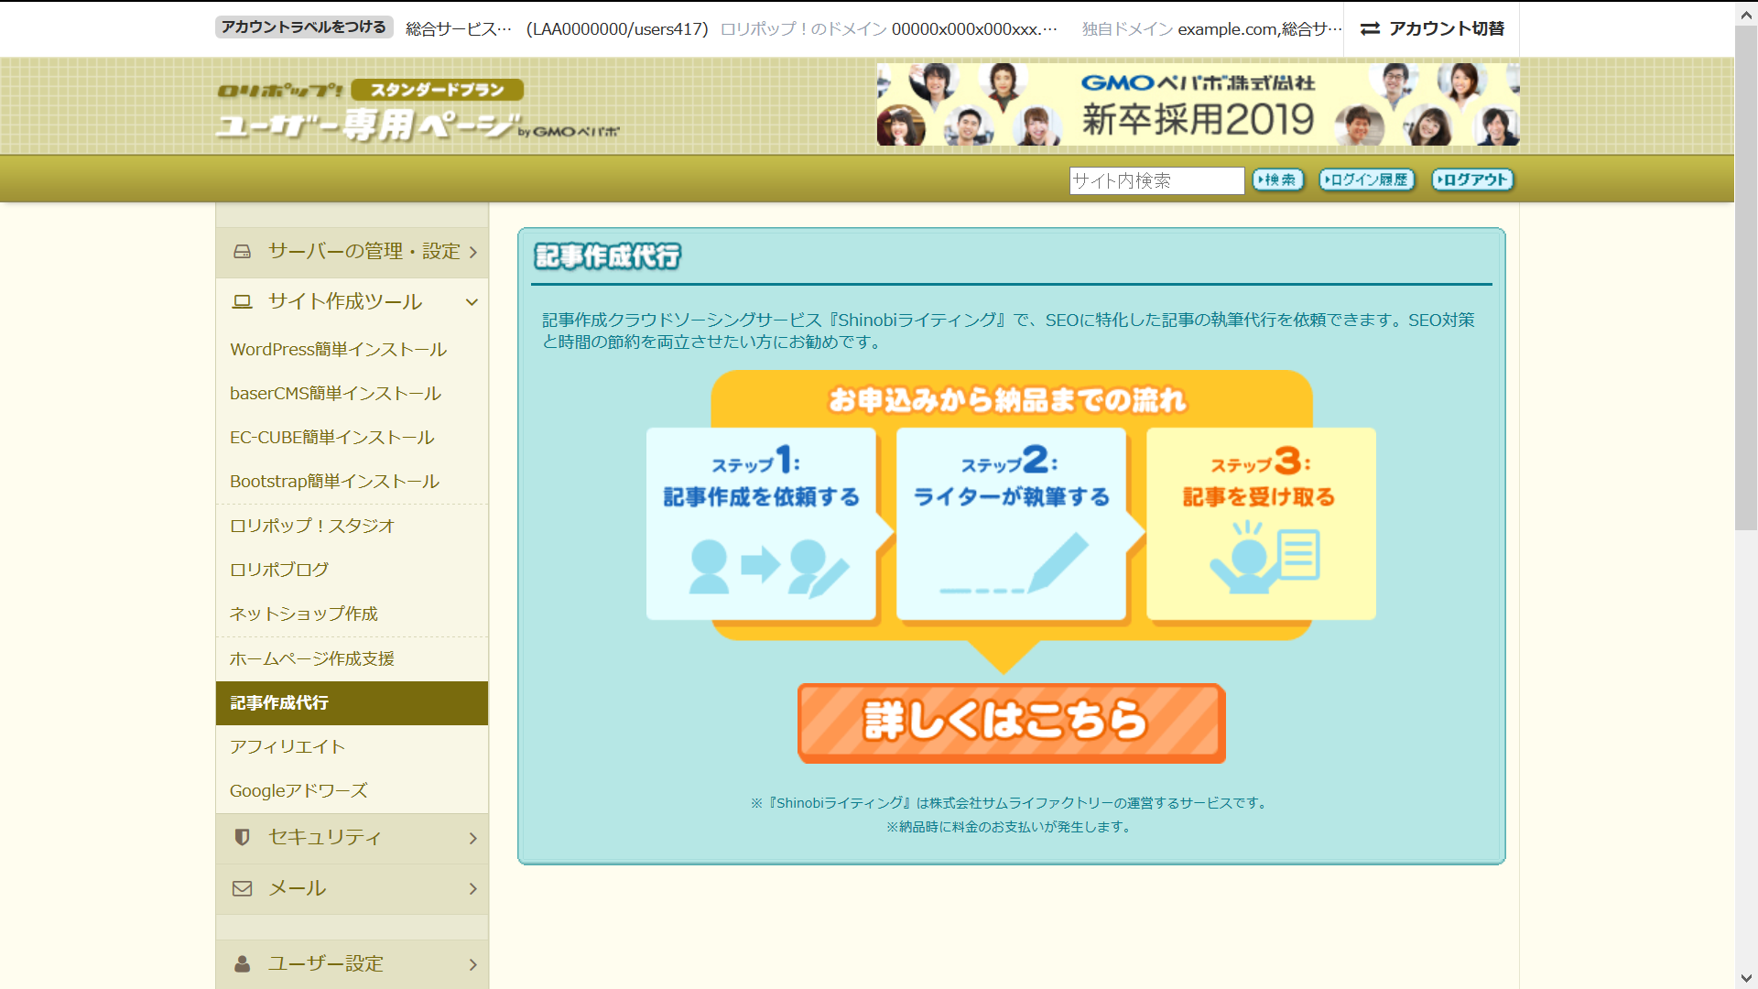Expand the ユーザー設定 menu chevron
Viewport: 1758px width, 989px height.
[x=472, y=964]
